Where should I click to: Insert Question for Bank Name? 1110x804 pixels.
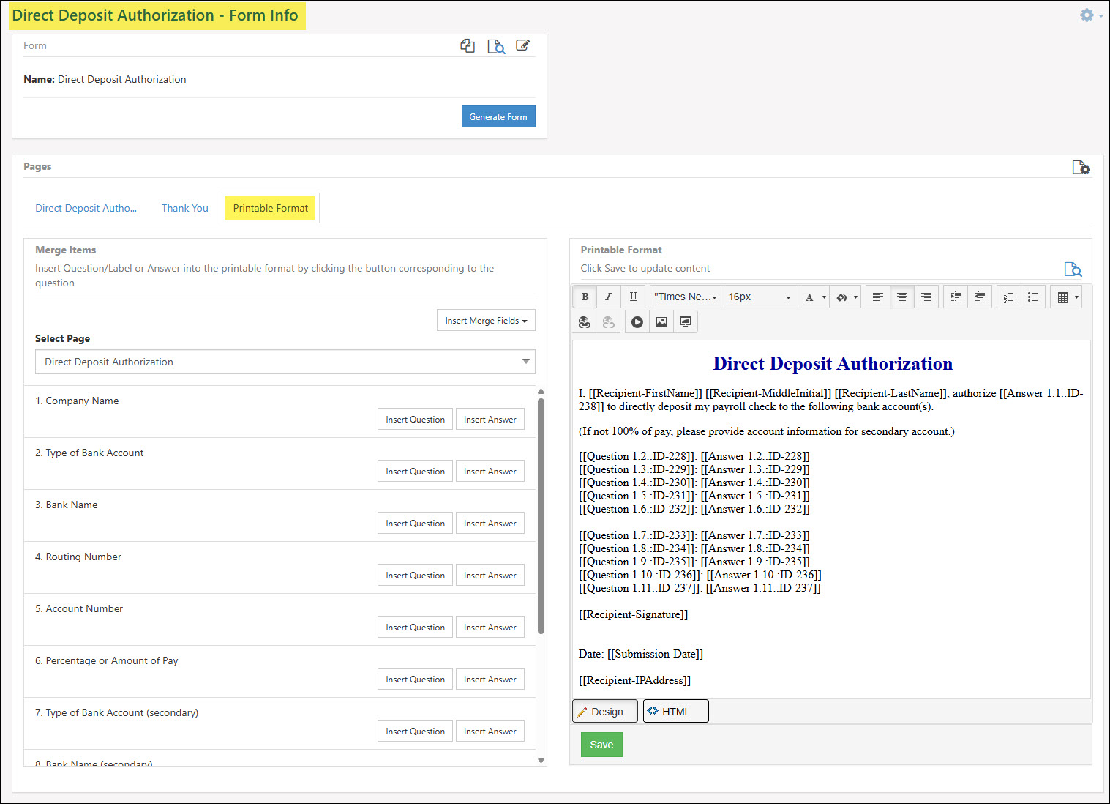coord(415,524)
